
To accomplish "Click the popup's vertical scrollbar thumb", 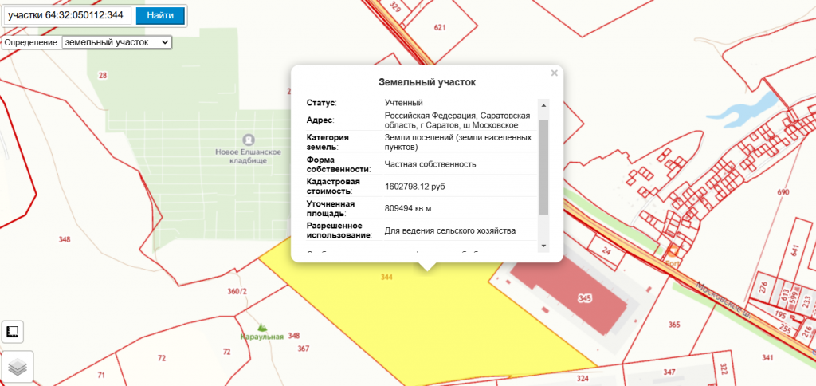I will pos(543,167).
